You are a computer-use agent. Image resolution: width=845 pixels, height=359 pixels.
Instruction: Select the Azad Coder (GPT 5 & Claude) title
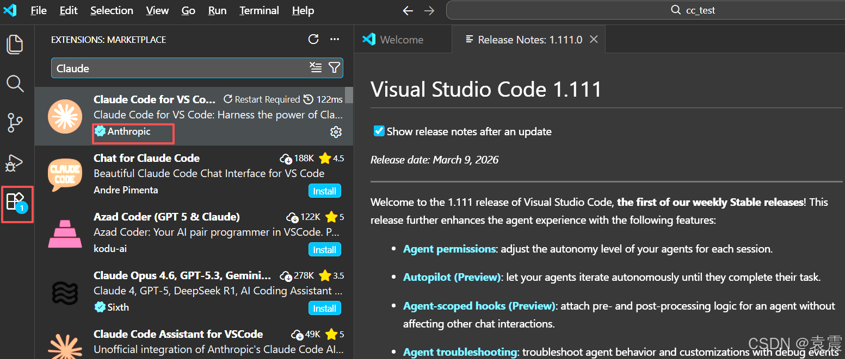166,217
